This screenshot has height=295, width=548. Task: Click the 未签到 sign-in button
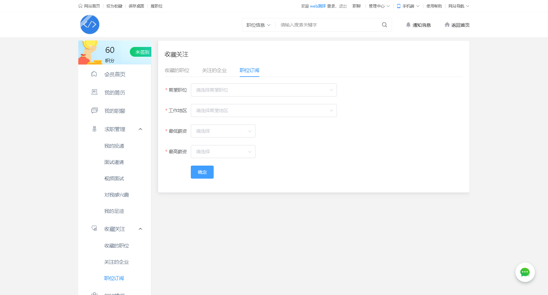(141, 52)
